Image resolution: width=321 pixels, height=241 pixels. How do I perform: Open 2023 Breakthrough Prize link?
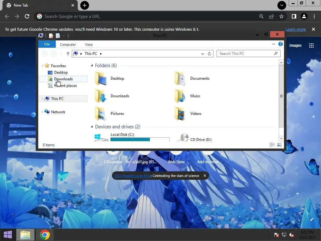pos(133,176)
